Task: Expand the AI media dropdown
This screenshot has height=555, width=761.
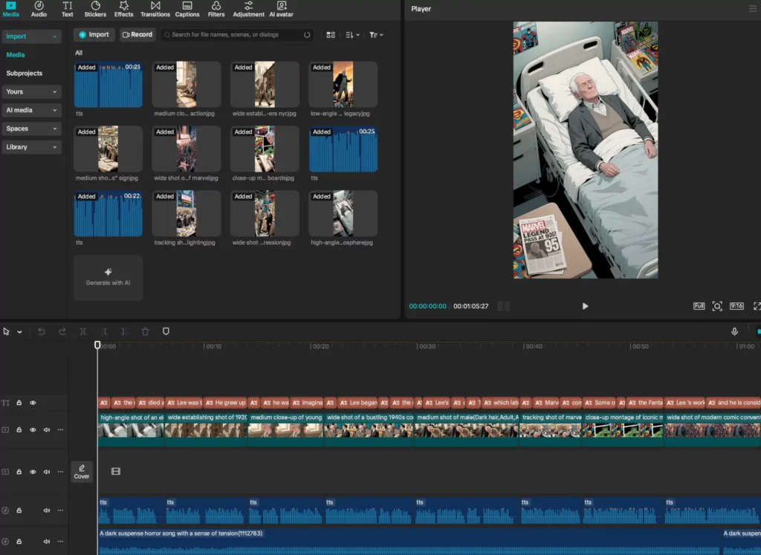Action: [x=31, y=110]
